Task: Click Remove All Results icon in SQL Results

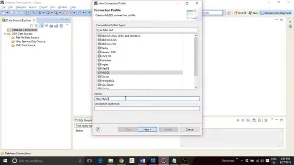Action: (248, 120)
